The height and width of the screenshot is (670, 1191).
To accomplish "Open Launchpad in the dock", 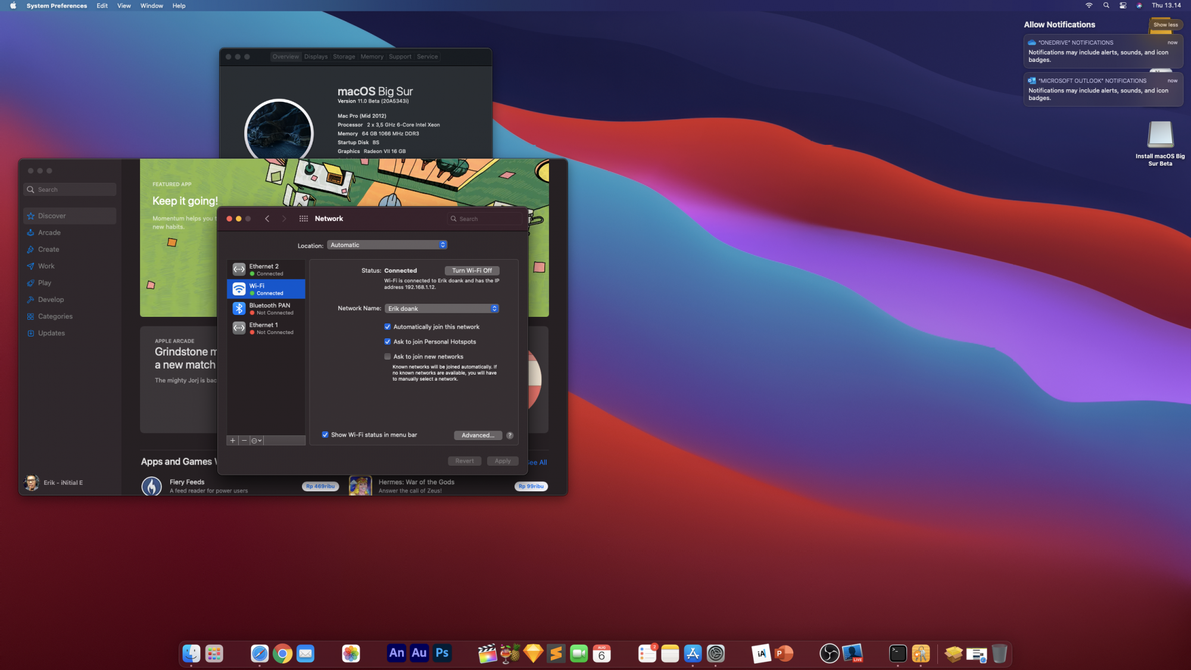I will coord(214,653).
